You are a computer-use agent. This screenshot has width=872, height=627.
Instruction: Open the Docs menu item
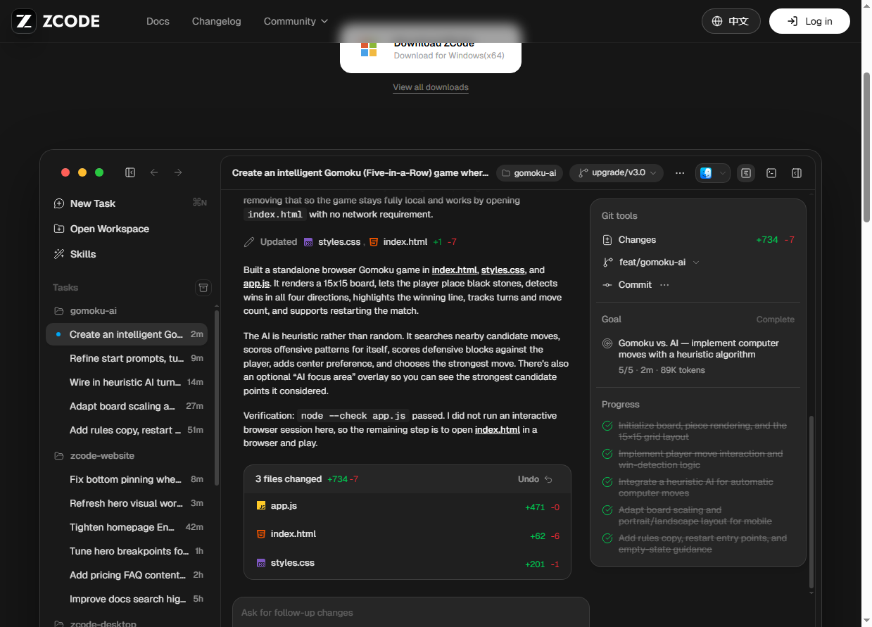point(158,21)
